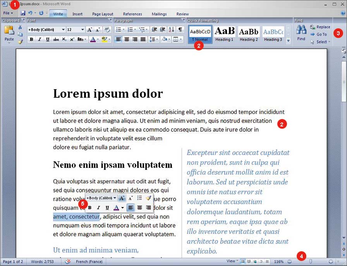The width and height of the screenshot is (347, 266).
Task: Click the Sort A-Z icon
Action: [x=171, y=29]
